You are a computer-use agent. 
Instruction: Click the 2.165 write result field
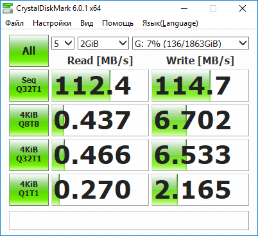point(200,190)
